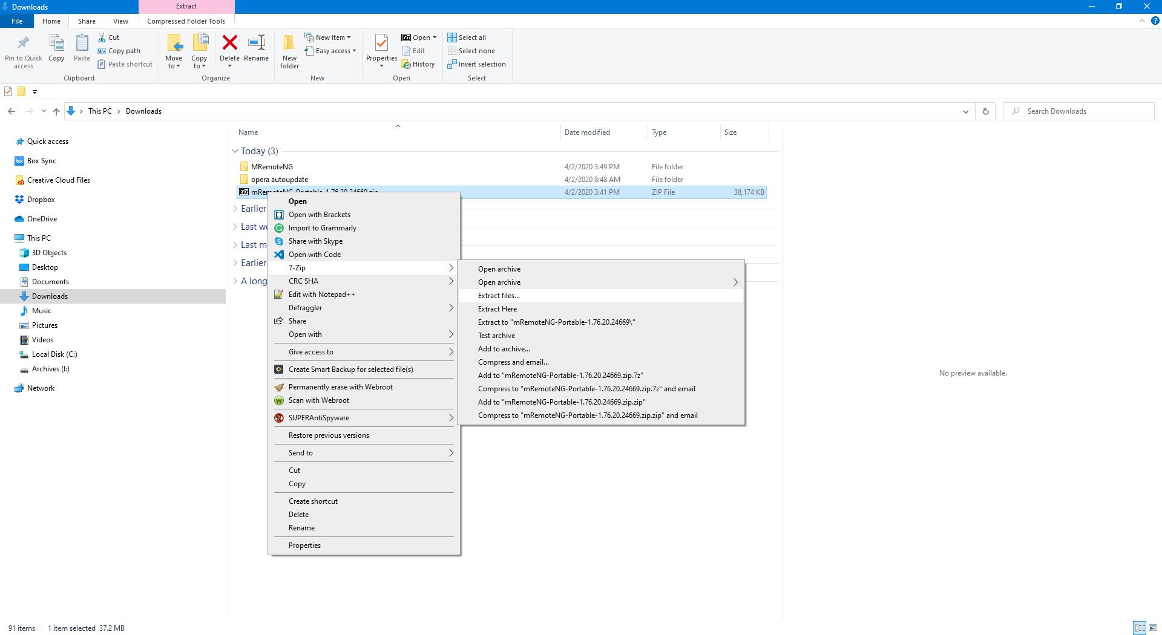The image size is (1162, 635).
Task: Switch to the Share ribbon tab
Action: point(87,21)
